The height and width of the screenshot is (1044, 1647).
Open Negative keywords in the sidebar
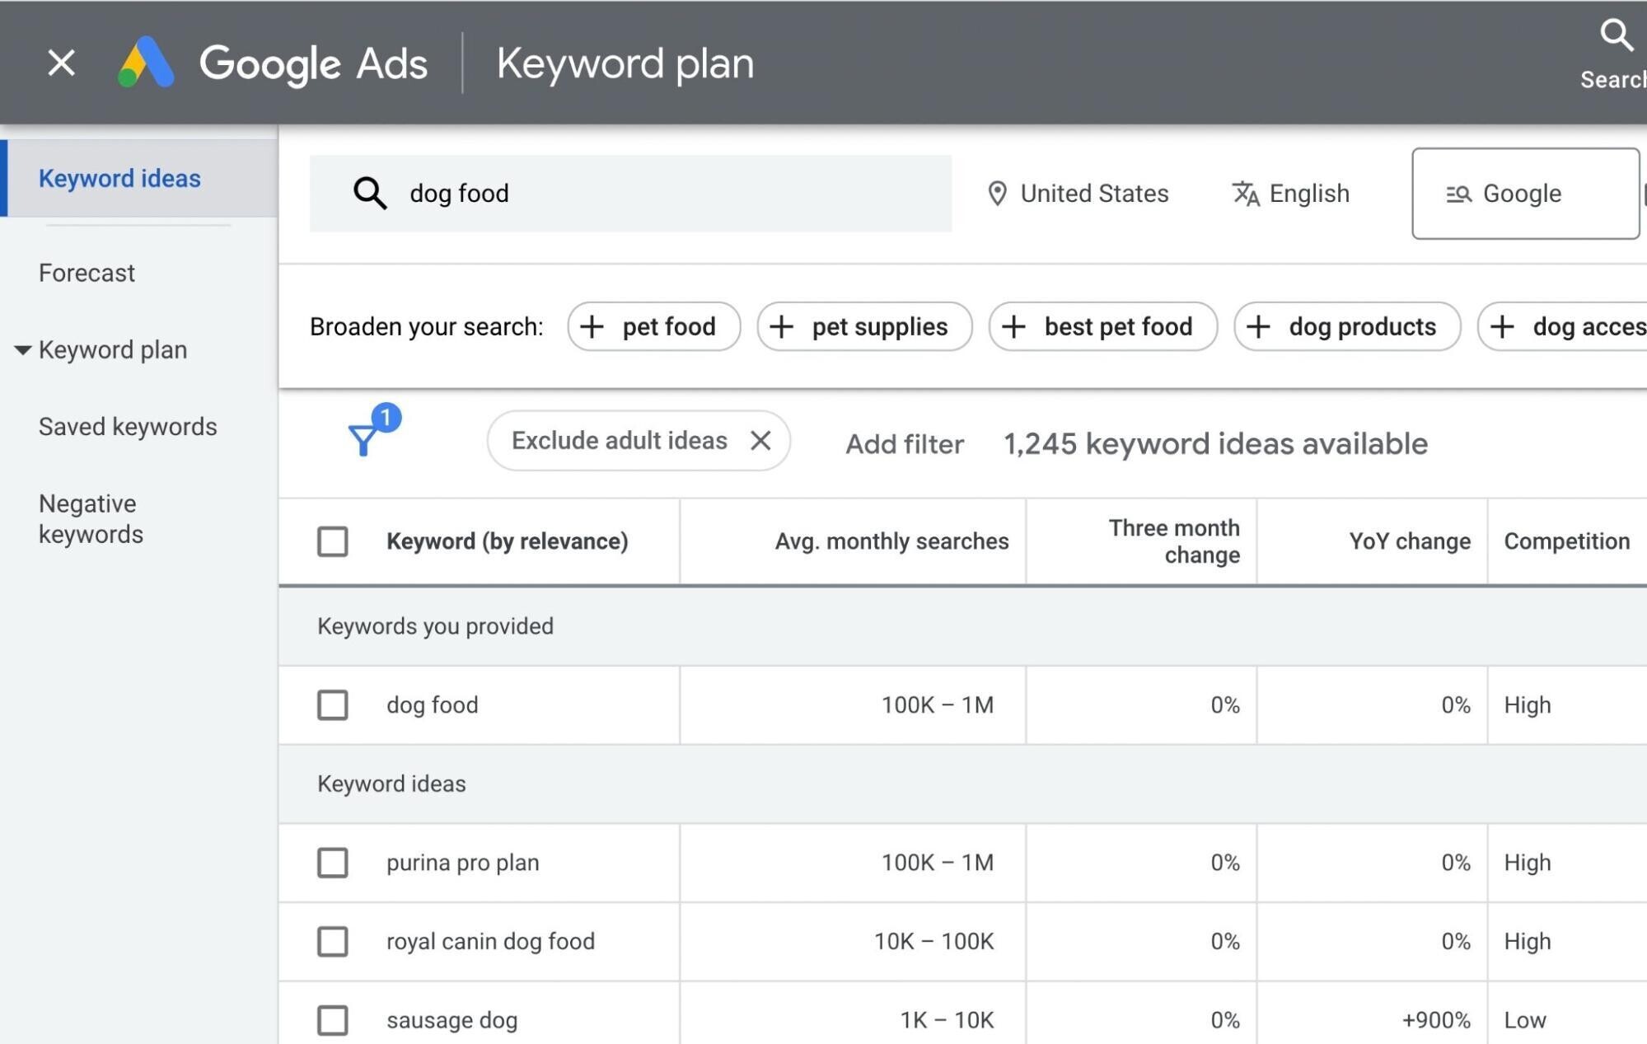tap(91, 519)
